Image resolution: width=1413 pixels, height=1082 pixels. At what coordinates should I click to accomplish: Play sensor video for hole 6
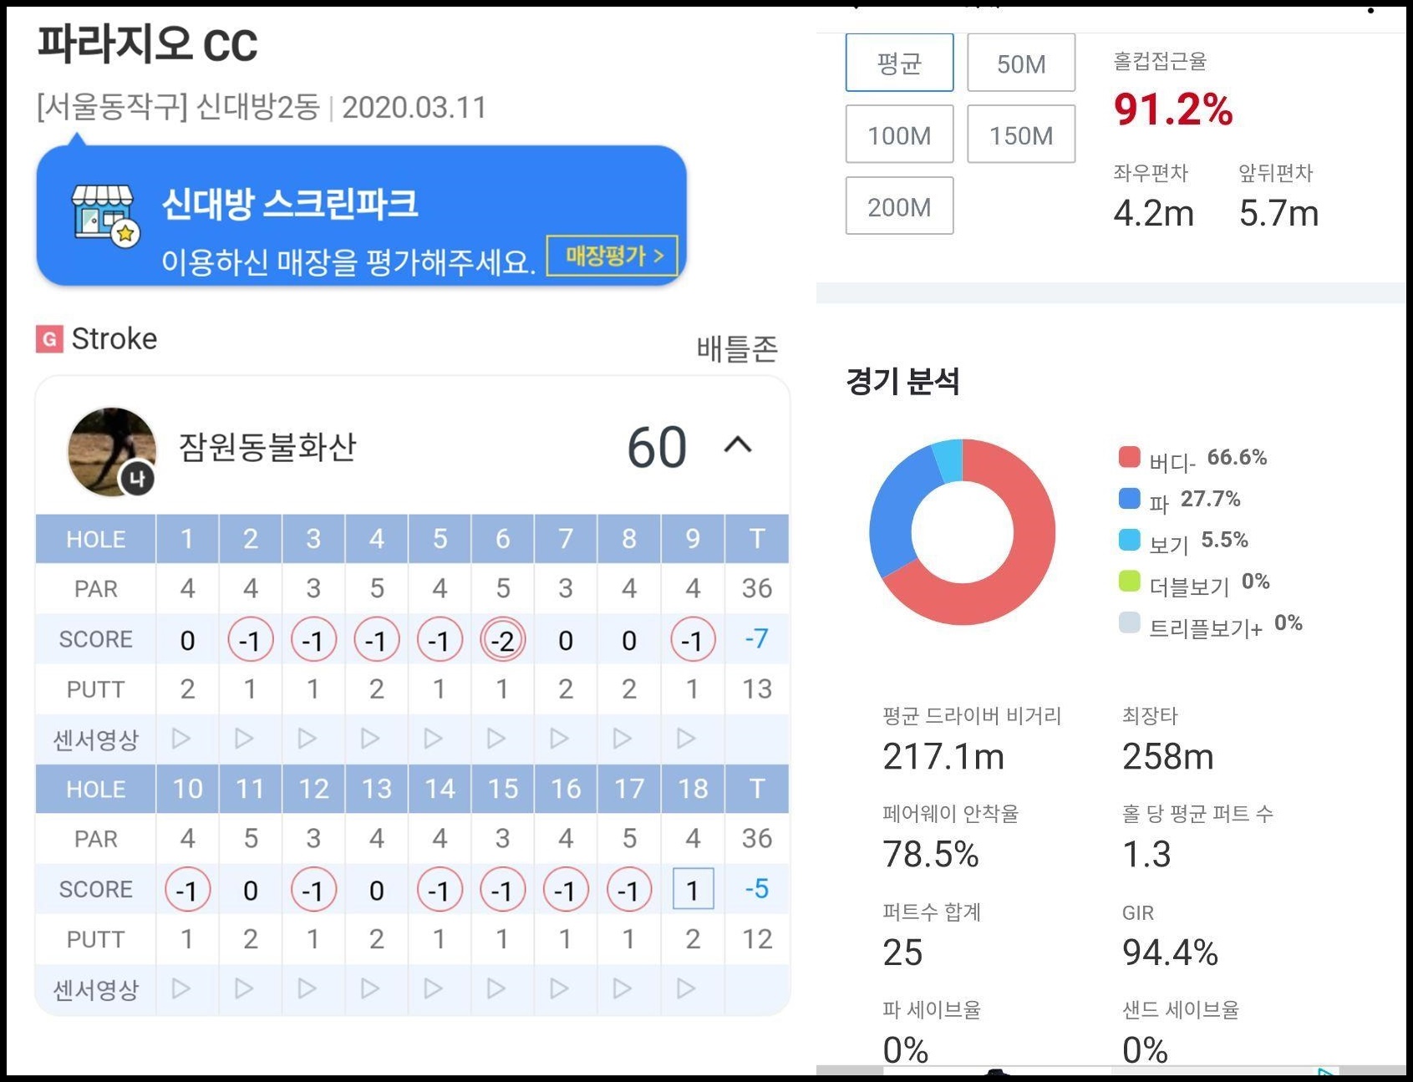496,739
